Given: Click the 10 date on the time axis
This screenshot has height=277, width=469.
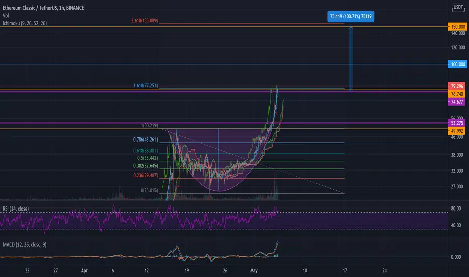Looking at the screenshot, I should 305,271.
